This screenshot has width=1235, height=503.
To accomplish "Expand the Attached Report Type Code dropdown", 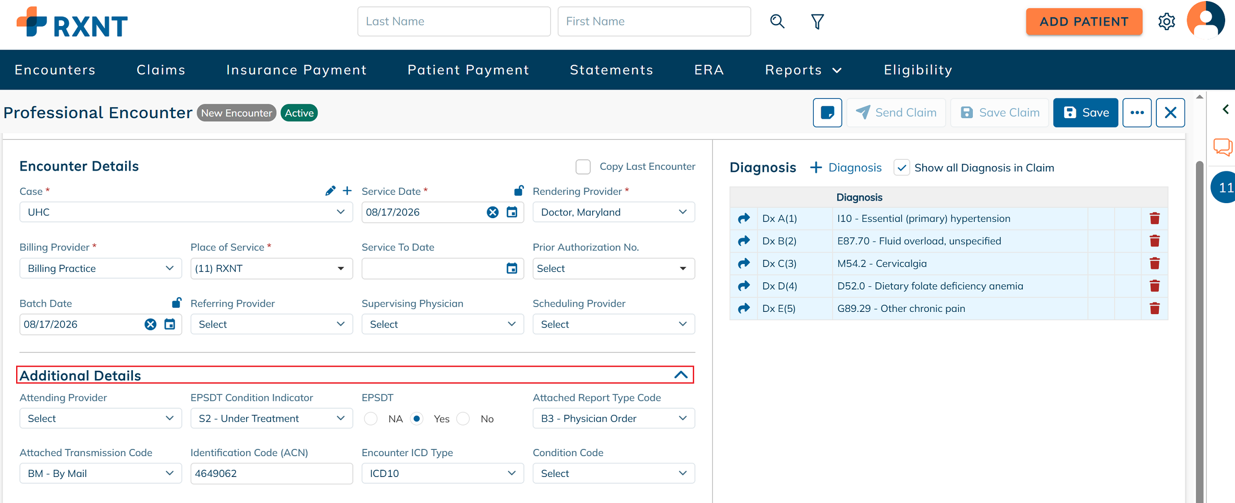I will (x=614, y=418).
